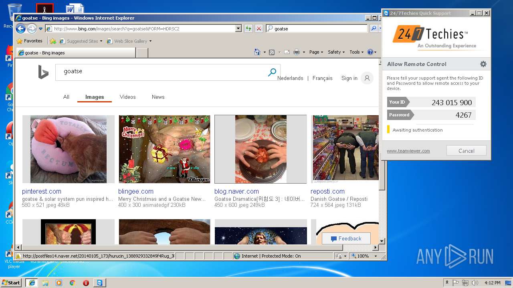This screenshot has width=513, height=288.
Task: Switch to the All results tab
Action: tap(66, 97)
